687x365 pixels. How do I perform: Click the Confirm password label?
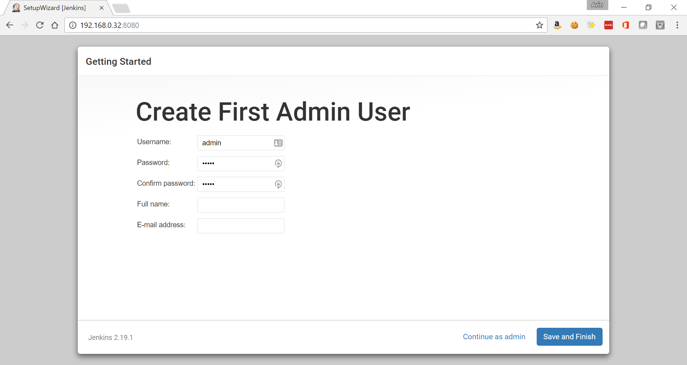(x=166, y=183)
